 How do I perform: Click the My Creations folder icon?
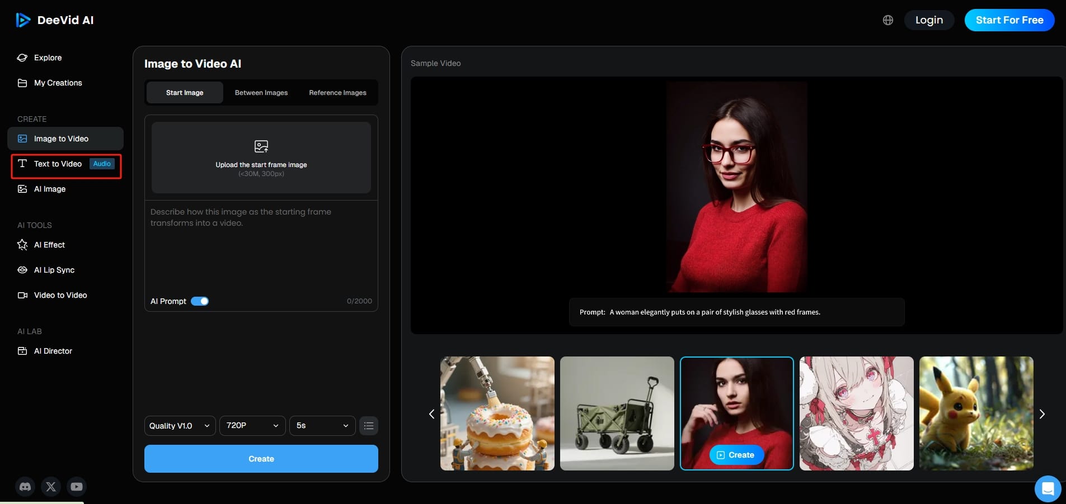22,83
